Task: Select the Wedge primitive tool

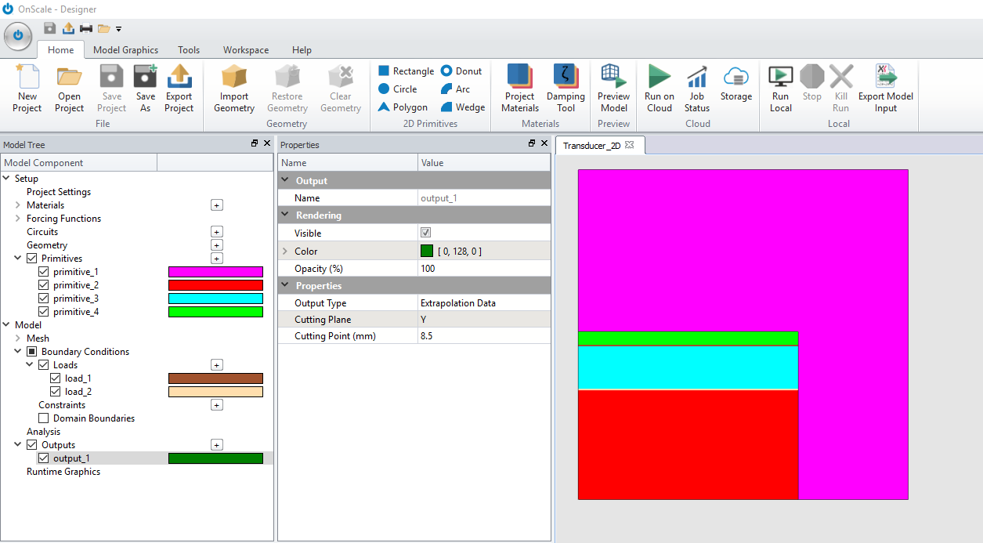Action: [x=463, y=107]
